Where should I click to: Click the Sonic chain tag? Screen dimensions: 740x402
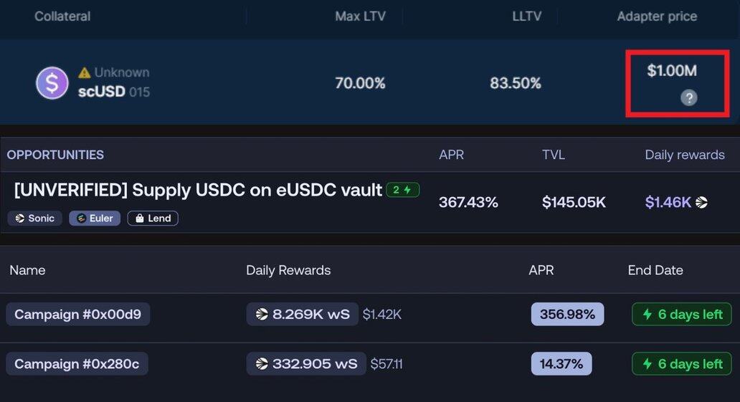tap(35, 218)
